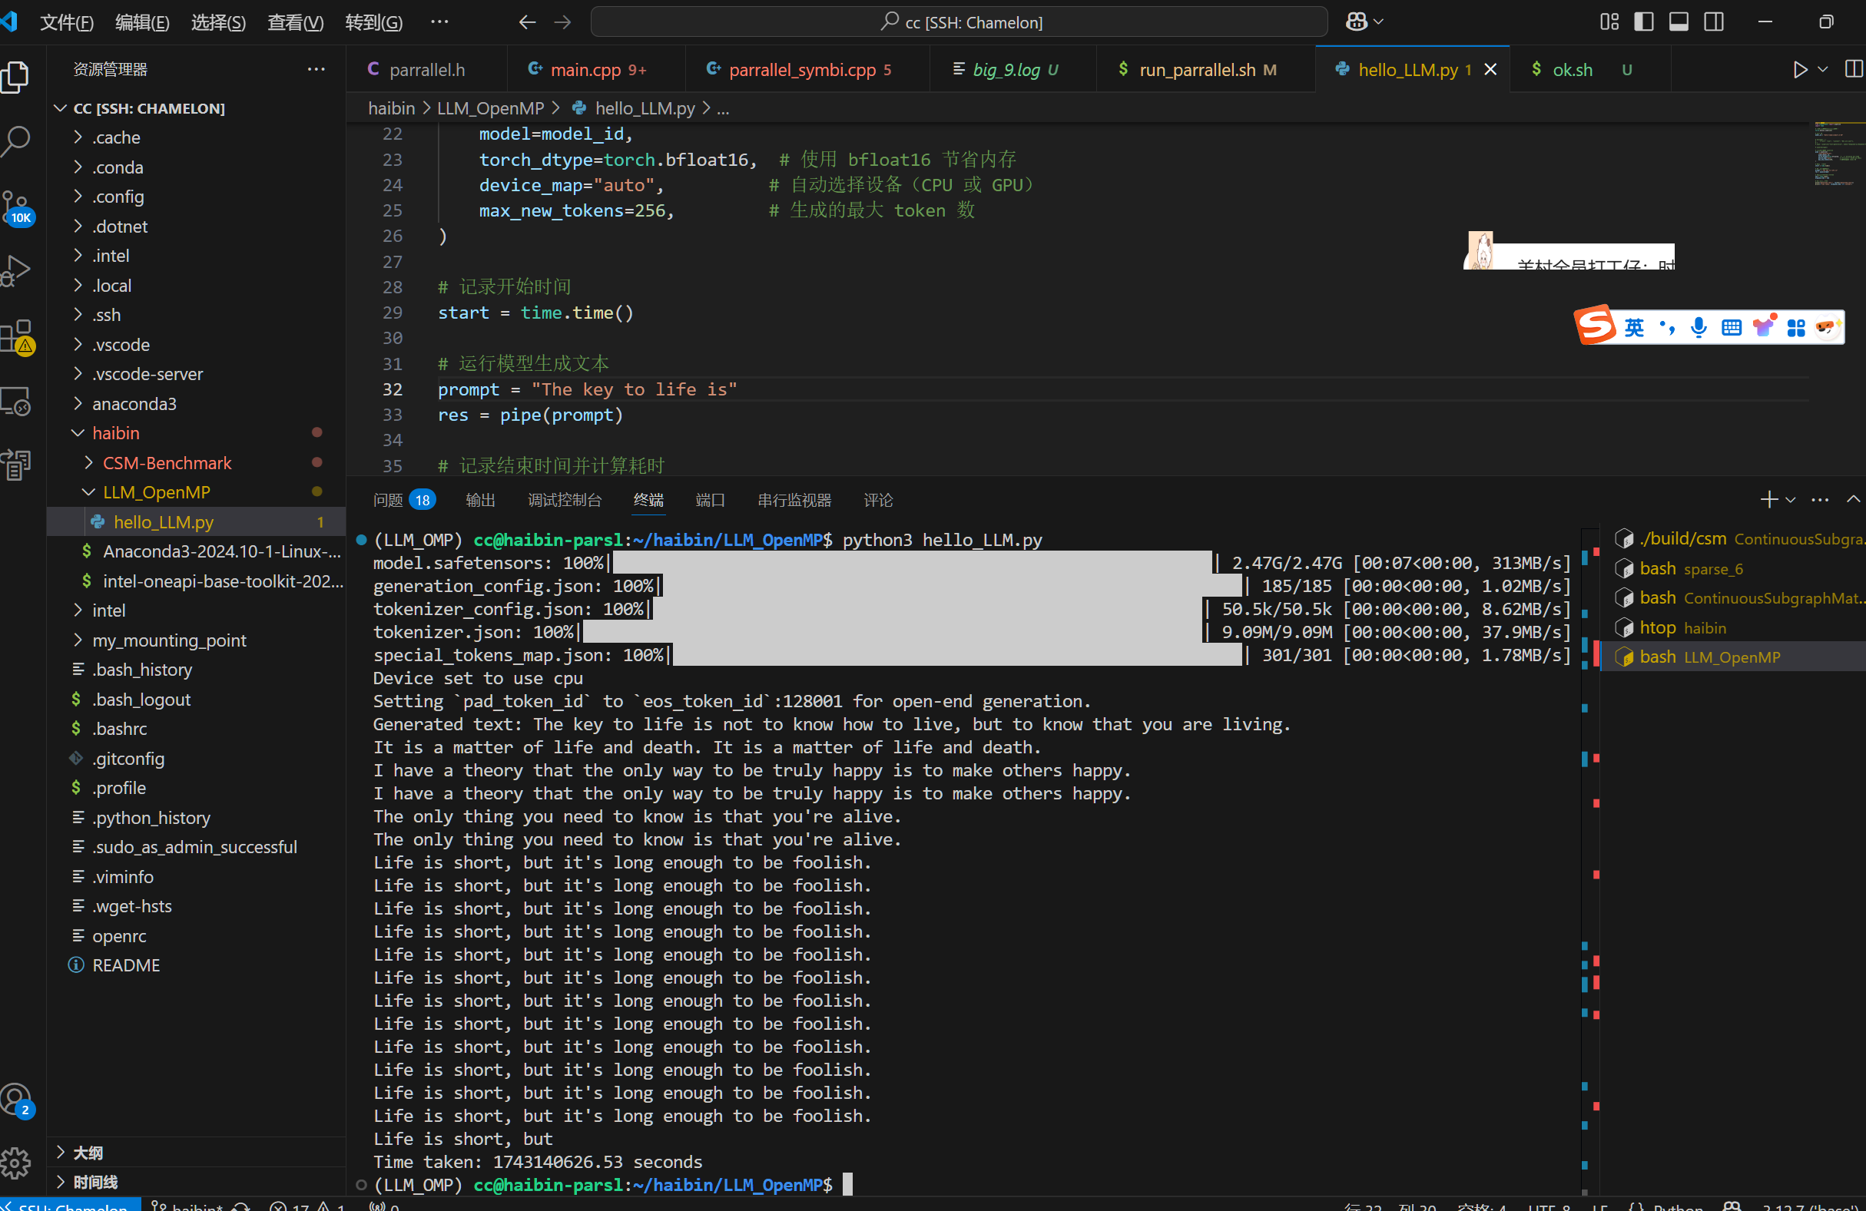This screenshot has height=1211, width=1866.
Task: Switch to the 端口 ports tab
Action: [x=710, y=500]
